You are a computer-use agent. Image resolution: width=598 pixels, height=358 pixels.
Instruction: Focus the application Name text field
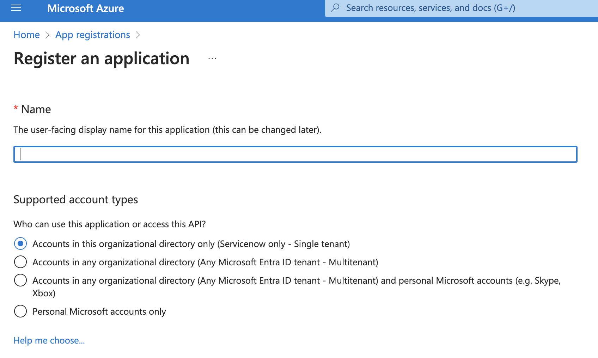click(295, 154)
